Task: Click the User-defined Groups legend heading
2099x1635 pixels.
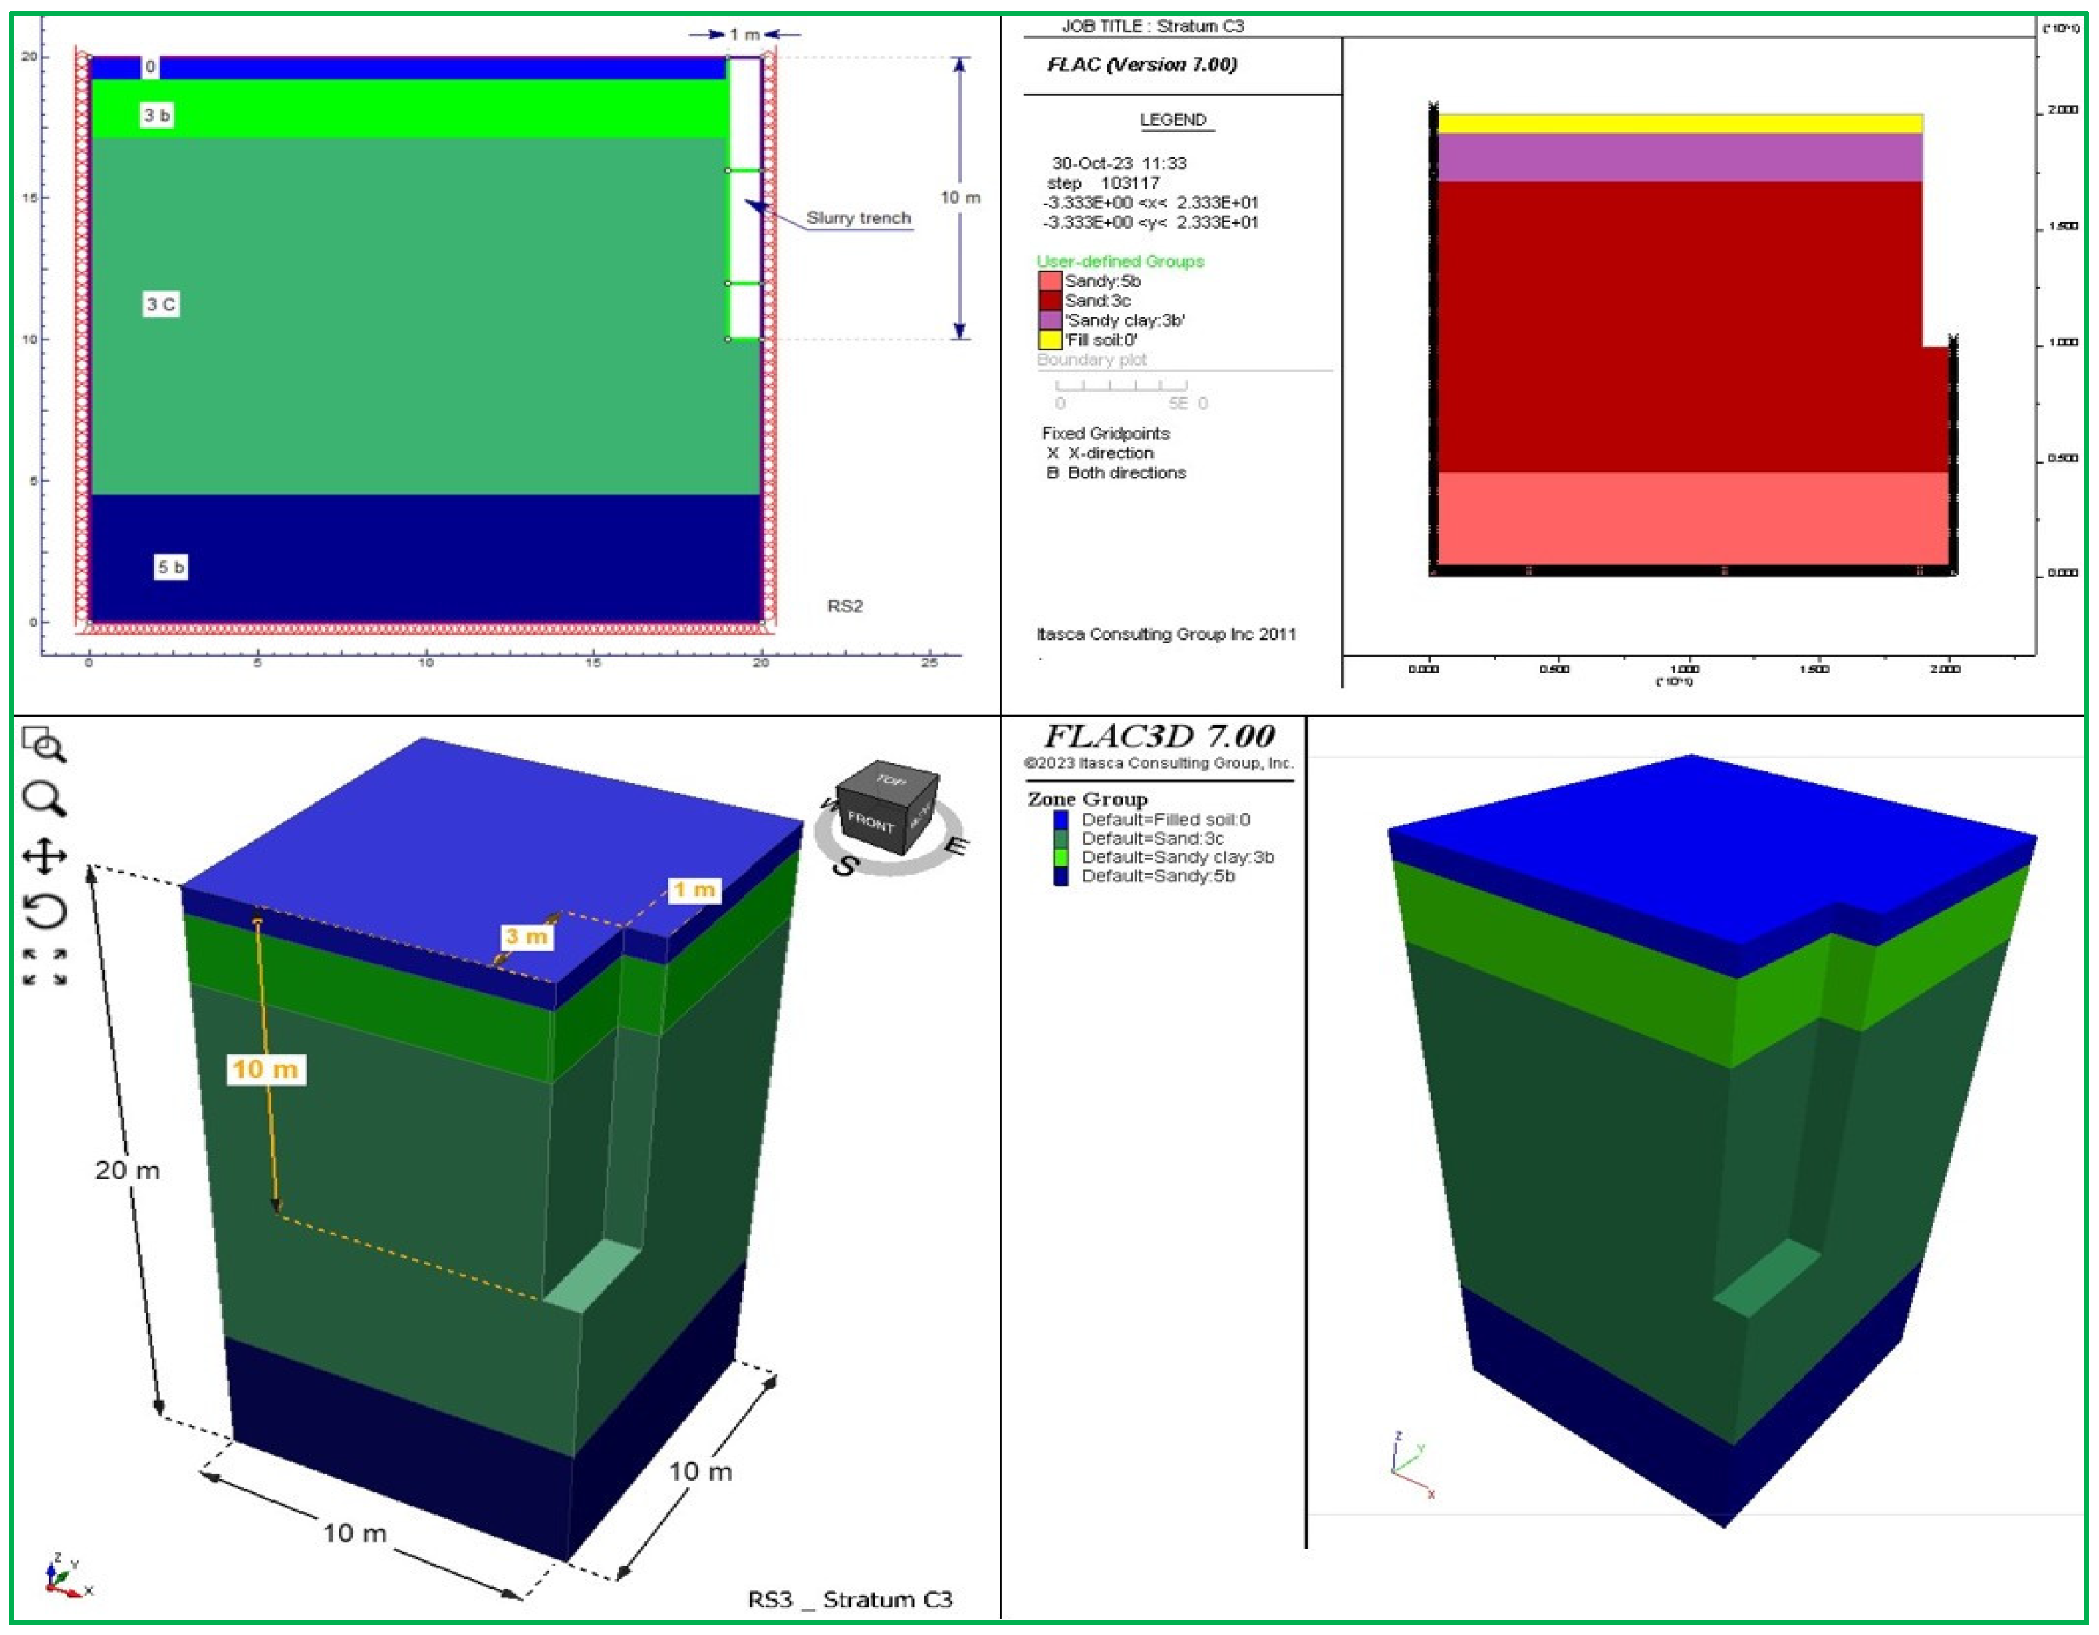Action: 1119,261
